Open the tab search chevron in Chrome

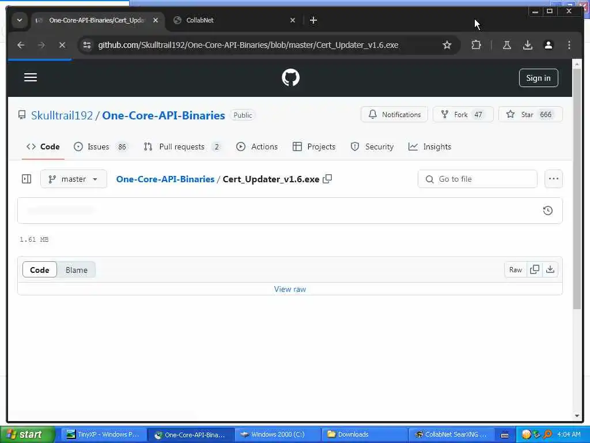(19, 20)
